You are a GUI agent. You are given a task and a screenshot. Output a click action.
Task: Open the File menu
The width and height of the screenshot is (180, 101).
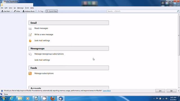tap(2, 8)
